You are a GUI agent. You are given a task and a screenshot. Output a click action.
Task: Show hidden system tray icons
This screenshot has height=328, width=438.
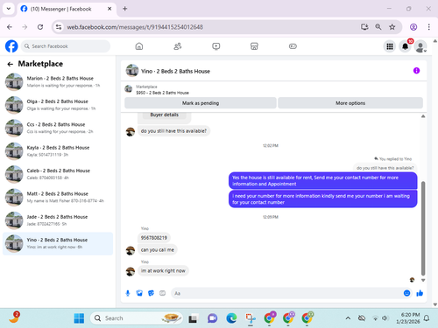coord(348,318)
